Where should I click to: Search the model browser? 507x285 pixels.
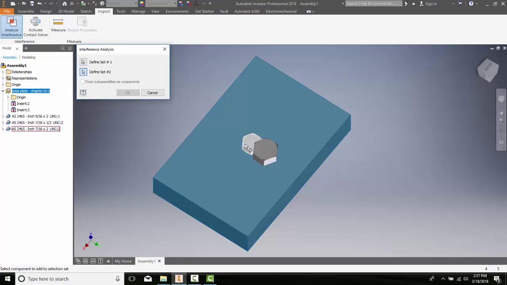63,48
